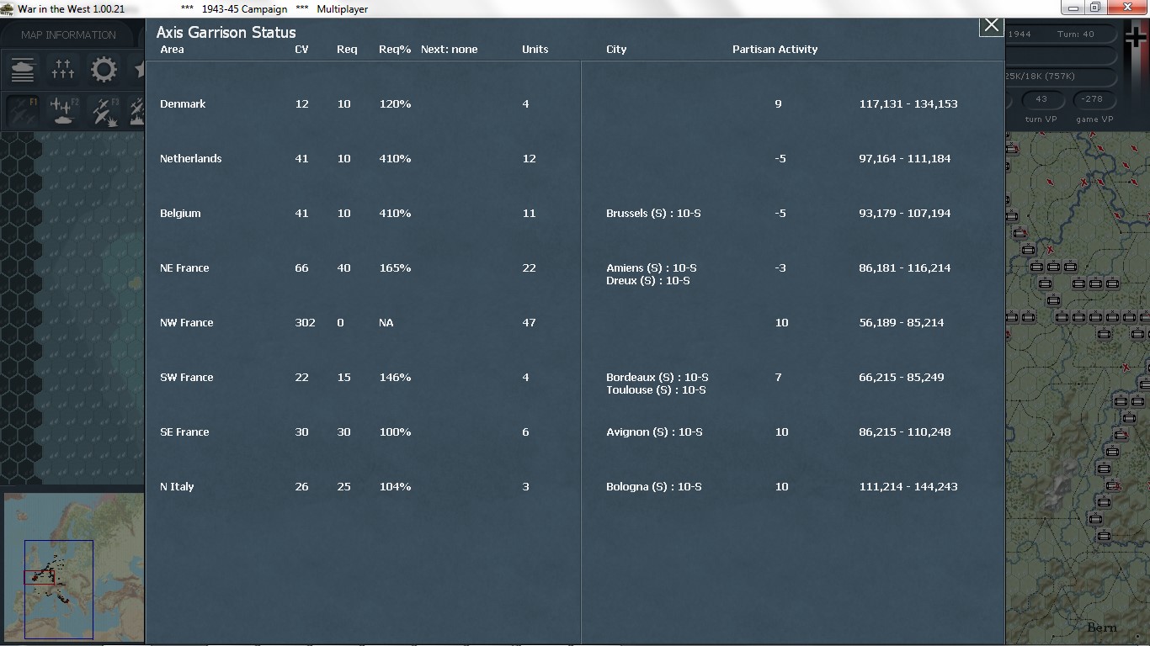Click the Req% column header
Screen dimensions: 1150x646
395,50
